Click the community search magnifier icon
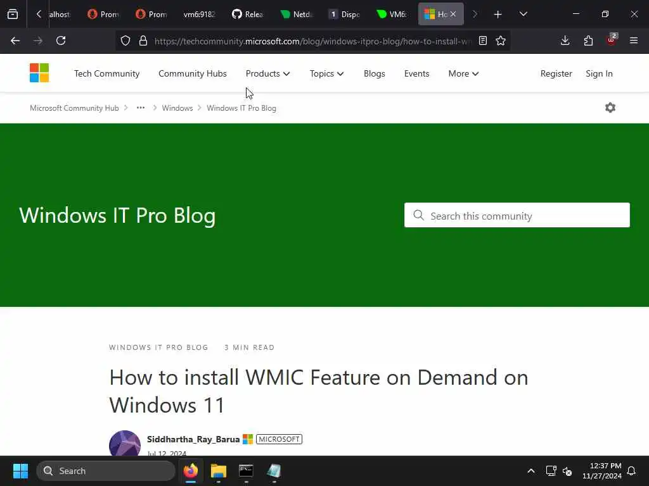 pyautogui.click(x=418, y=215)
